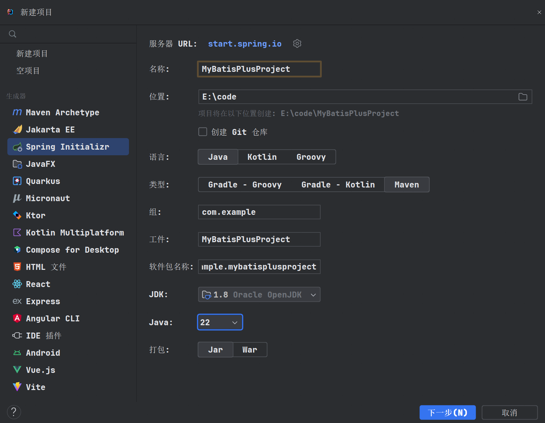This screenshot has height=423, width=545.
Task: Click the generator search field
Action: coord(68,34)
